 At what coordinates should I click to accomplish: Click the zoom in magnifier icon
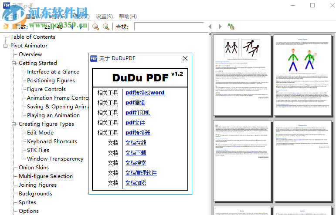click(x=106, y=27)
